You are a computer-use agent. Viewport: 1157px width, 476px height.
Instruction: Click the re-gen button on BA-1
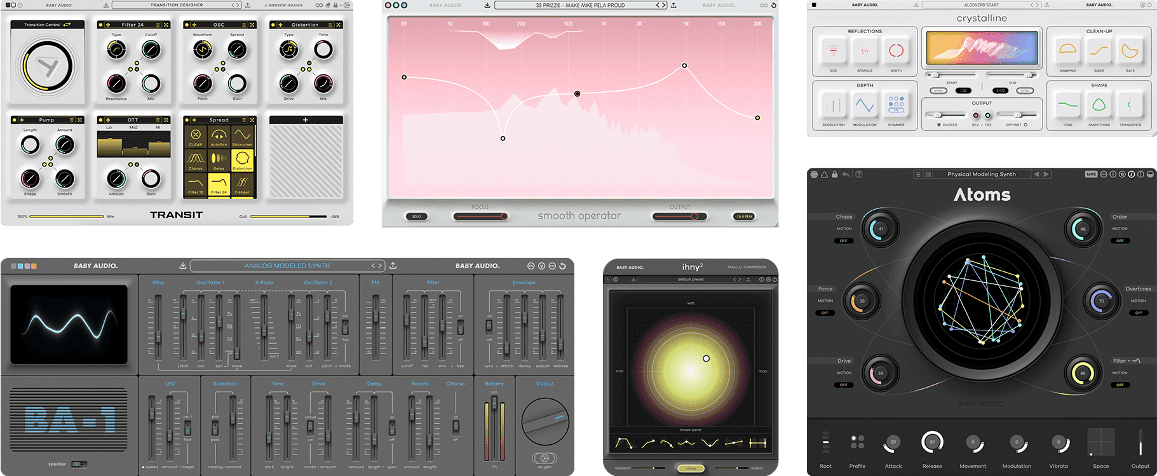tap(545, 458)
